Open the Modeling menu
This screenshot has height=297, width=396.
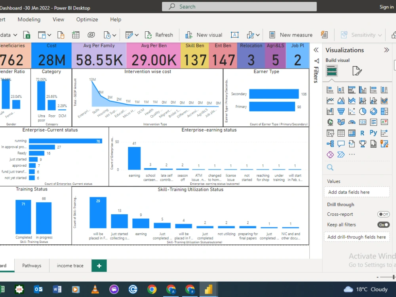click(x=29, y=19)
